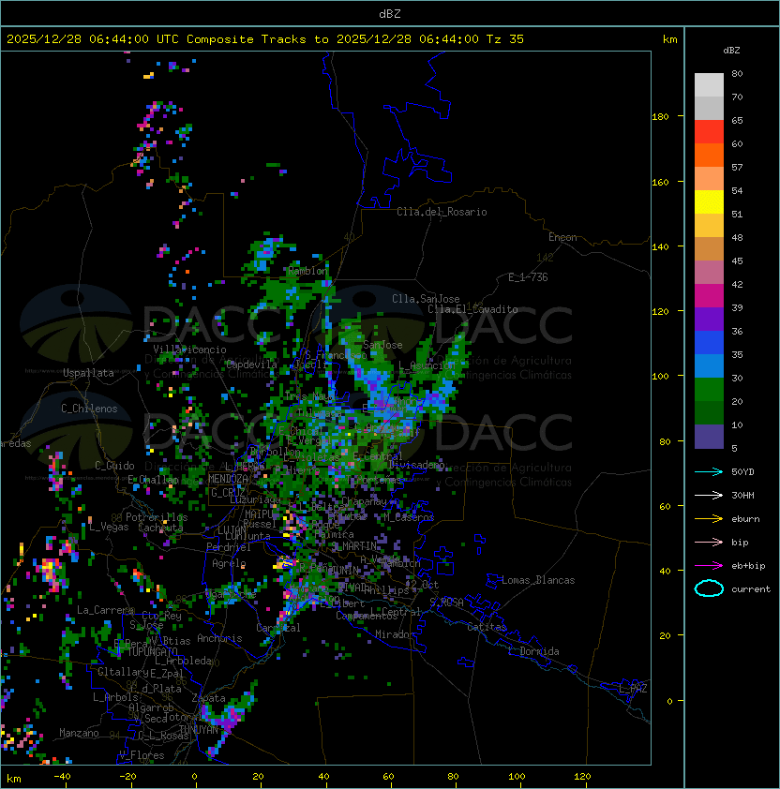The image size is (780, 789).
Task: Pick the orange swatch between 57 and 60
Action: 709,155
